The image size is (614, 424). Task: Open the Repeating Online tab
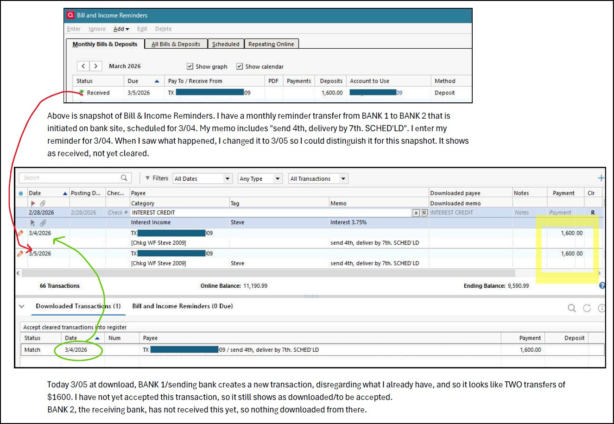pyautogui.click(x=271, y=44)
